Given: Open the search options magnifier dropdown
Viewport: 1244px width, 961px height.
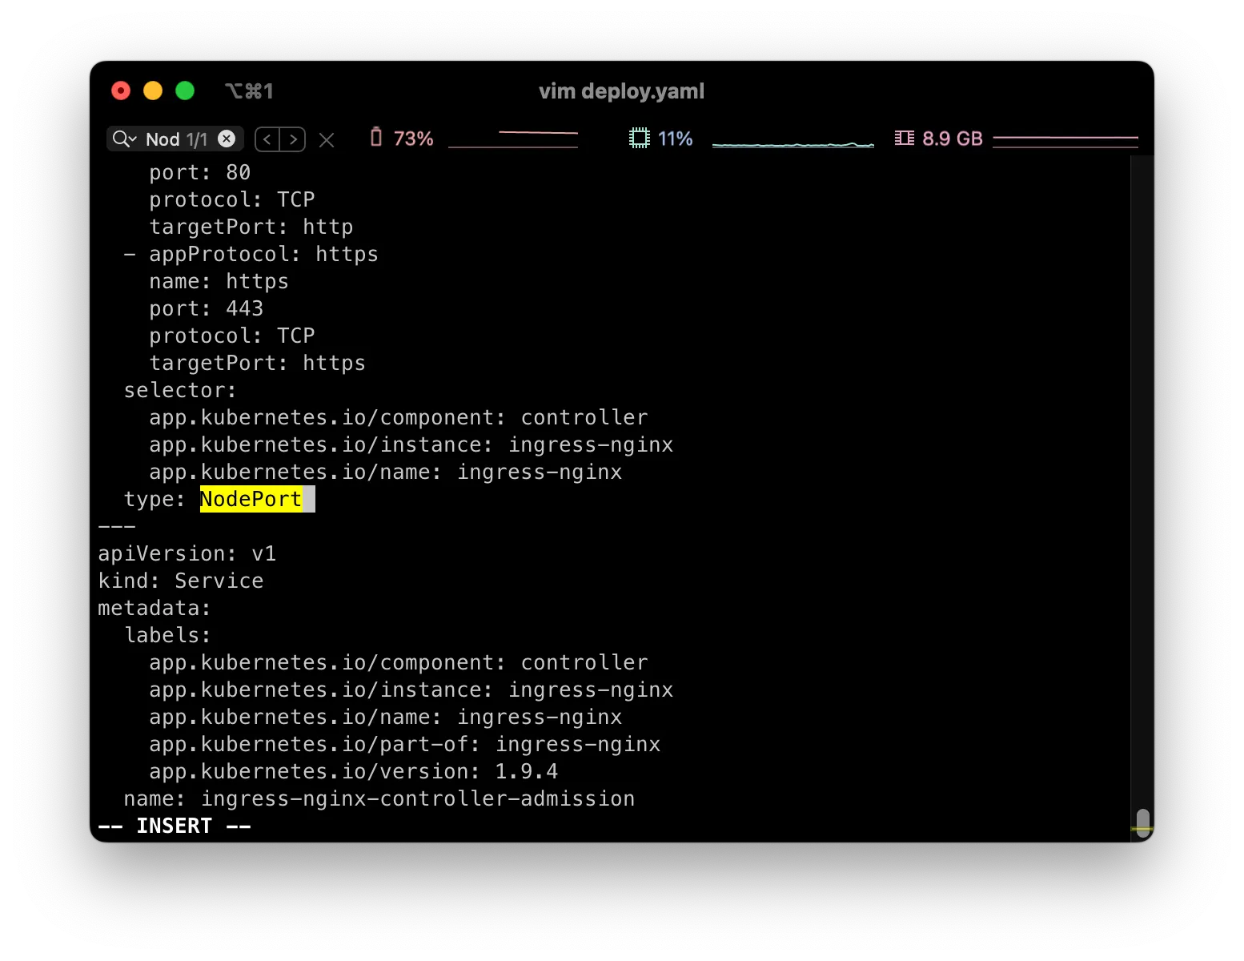Looking at the screenshot, I should 125,139.
